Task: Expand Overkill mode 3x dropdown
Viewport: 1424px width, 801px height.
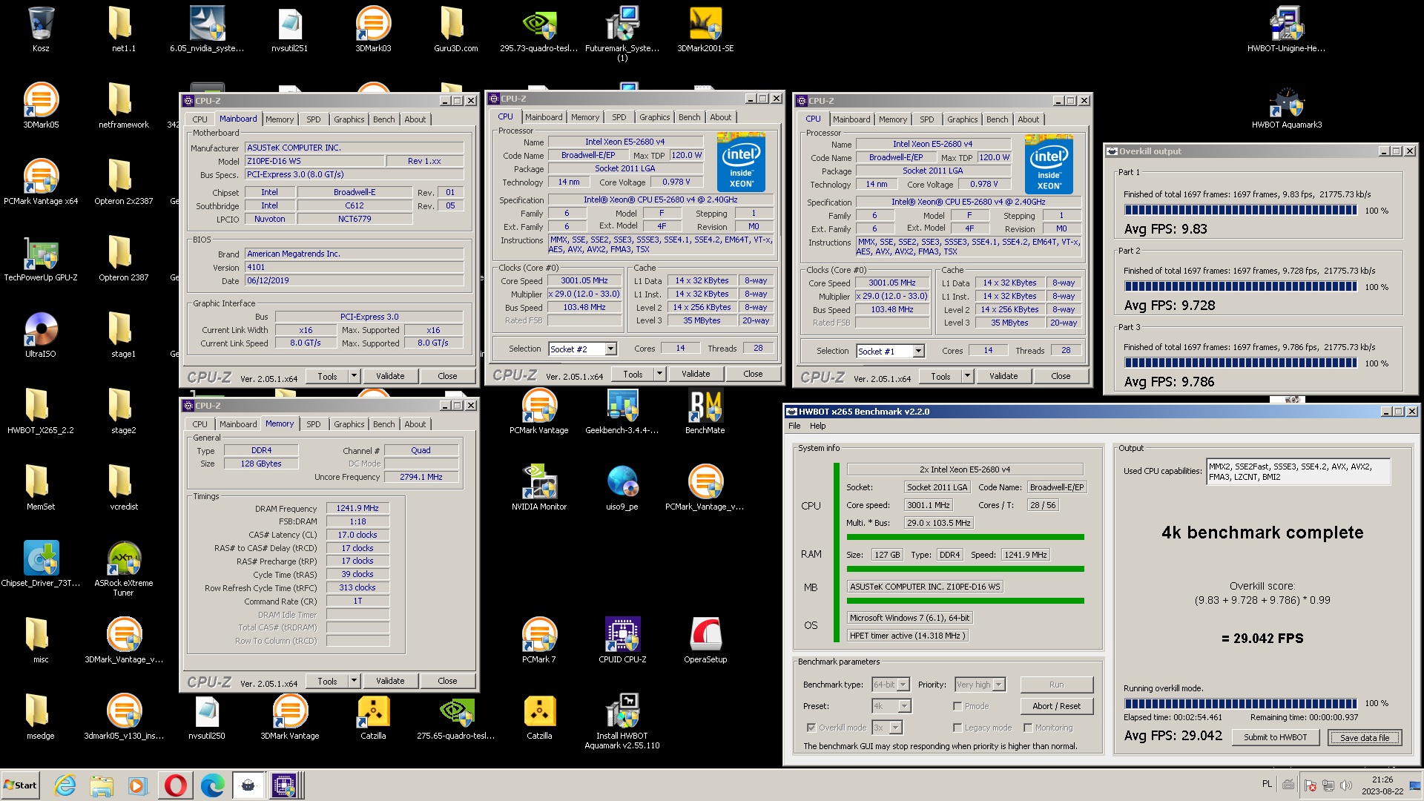Action: (895, 728)
